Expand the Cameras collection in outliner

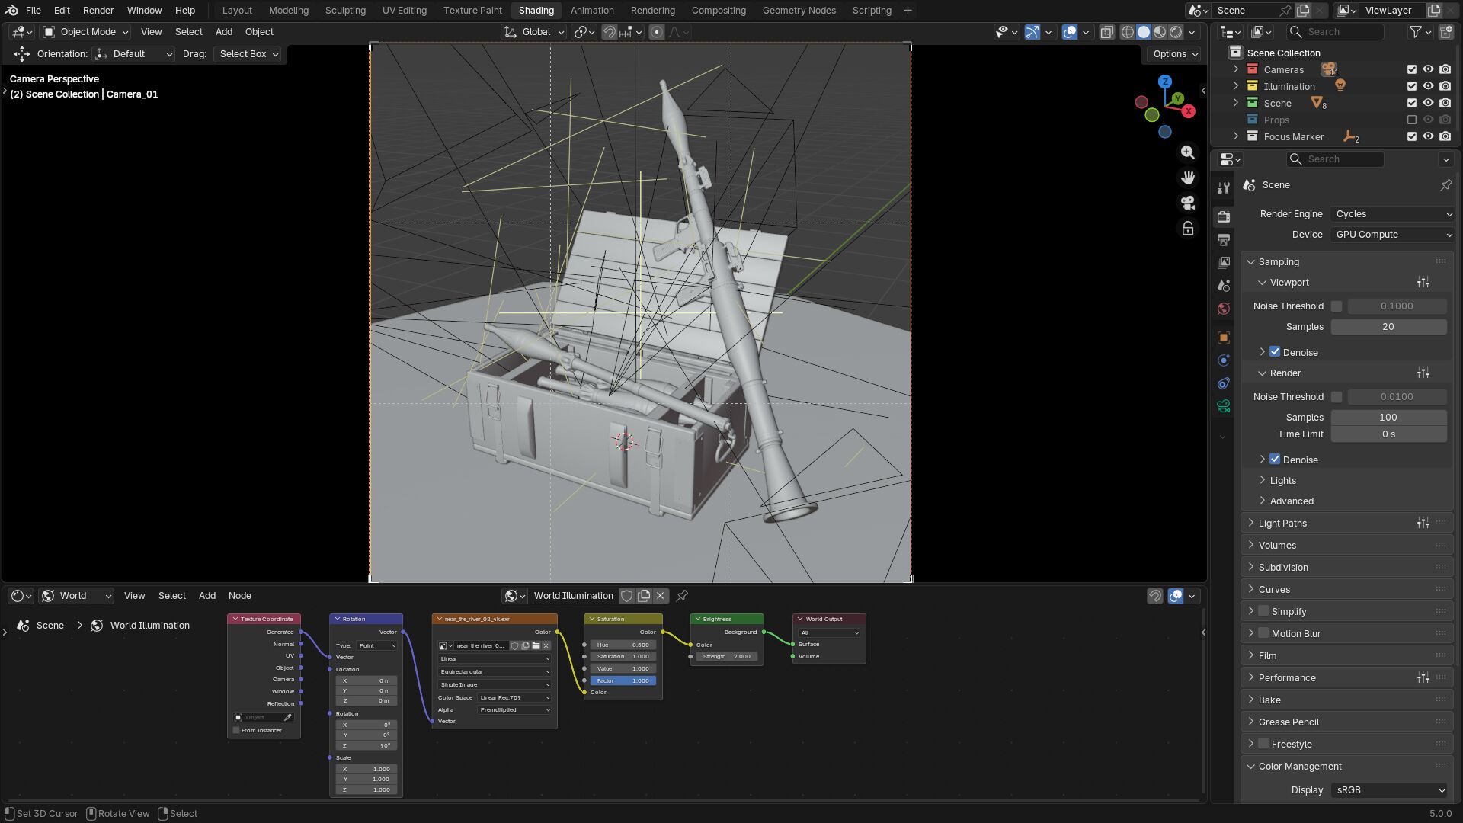coord(1236,69)
